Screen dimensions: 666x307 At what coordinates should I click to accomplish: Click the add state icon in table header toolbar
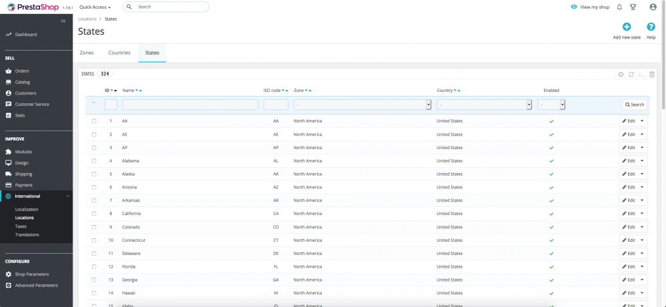coord(621,75)
